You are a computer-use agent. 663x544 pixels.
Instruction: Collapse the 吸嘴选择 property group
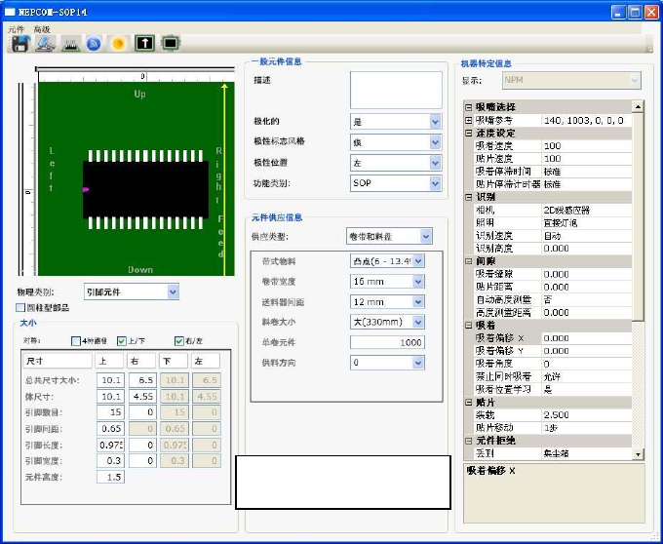[468, 106]
